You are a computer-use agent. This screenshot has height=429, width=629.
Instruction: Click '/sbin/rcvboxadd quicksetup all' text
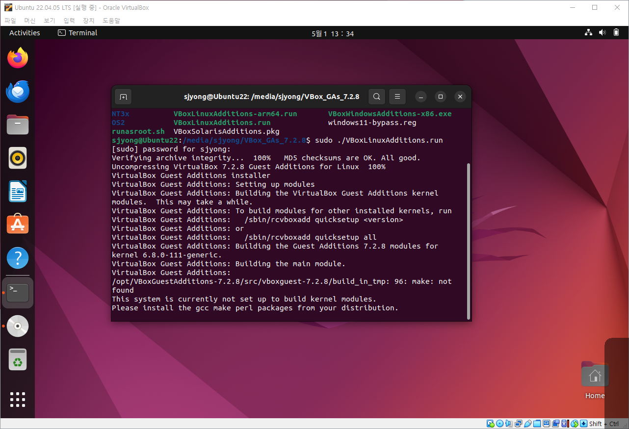tap(311, 237)
